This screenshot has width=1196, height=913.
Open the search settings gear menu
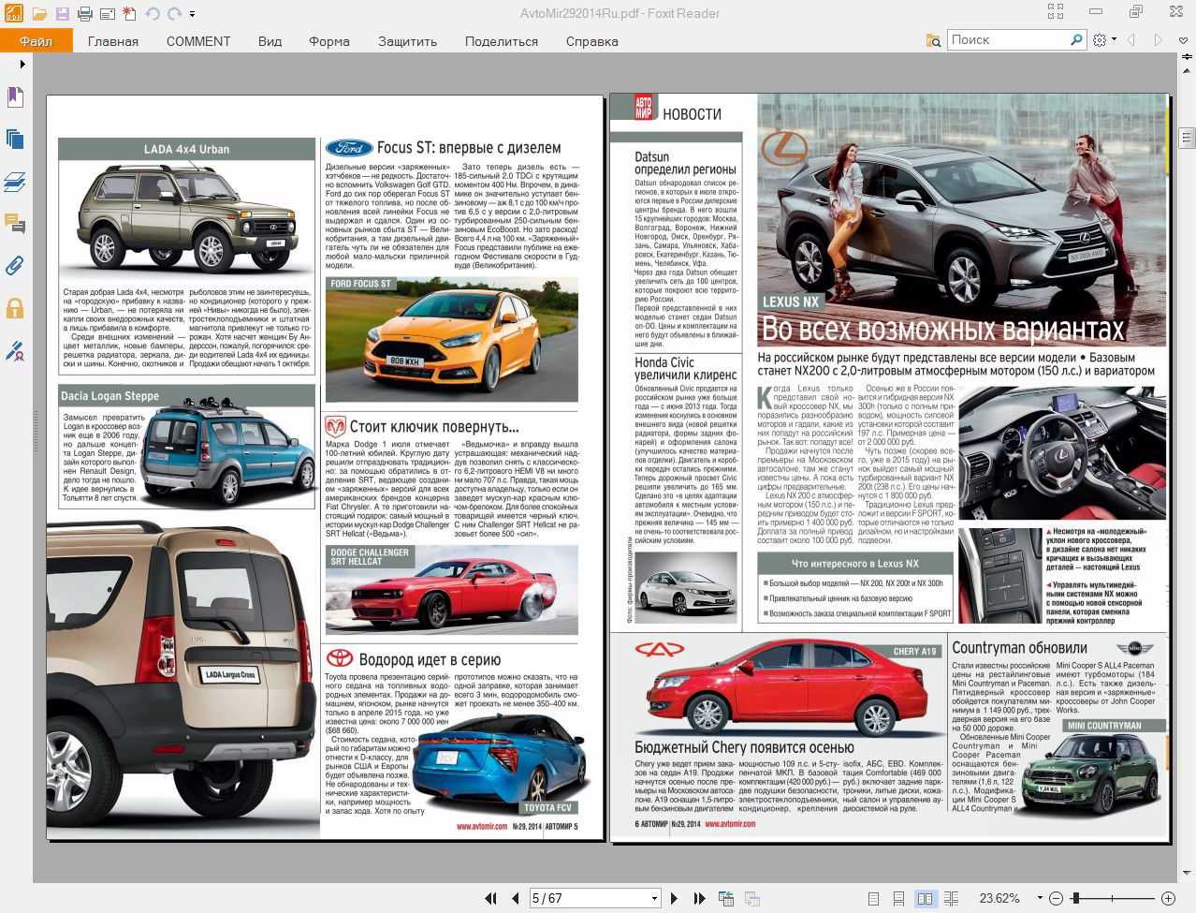pos(1103,40)
